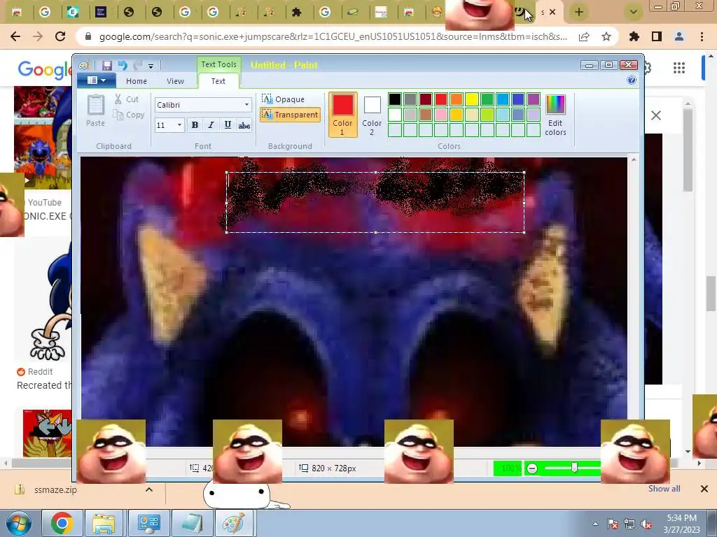Click Show all downloads

(x=664, y=489)
